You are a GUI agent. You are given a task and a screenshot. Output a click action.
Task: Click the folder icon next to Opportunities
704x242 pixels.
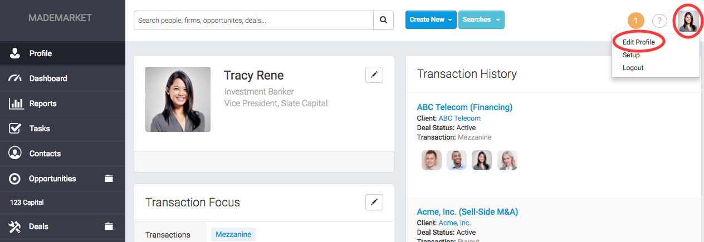109,179
